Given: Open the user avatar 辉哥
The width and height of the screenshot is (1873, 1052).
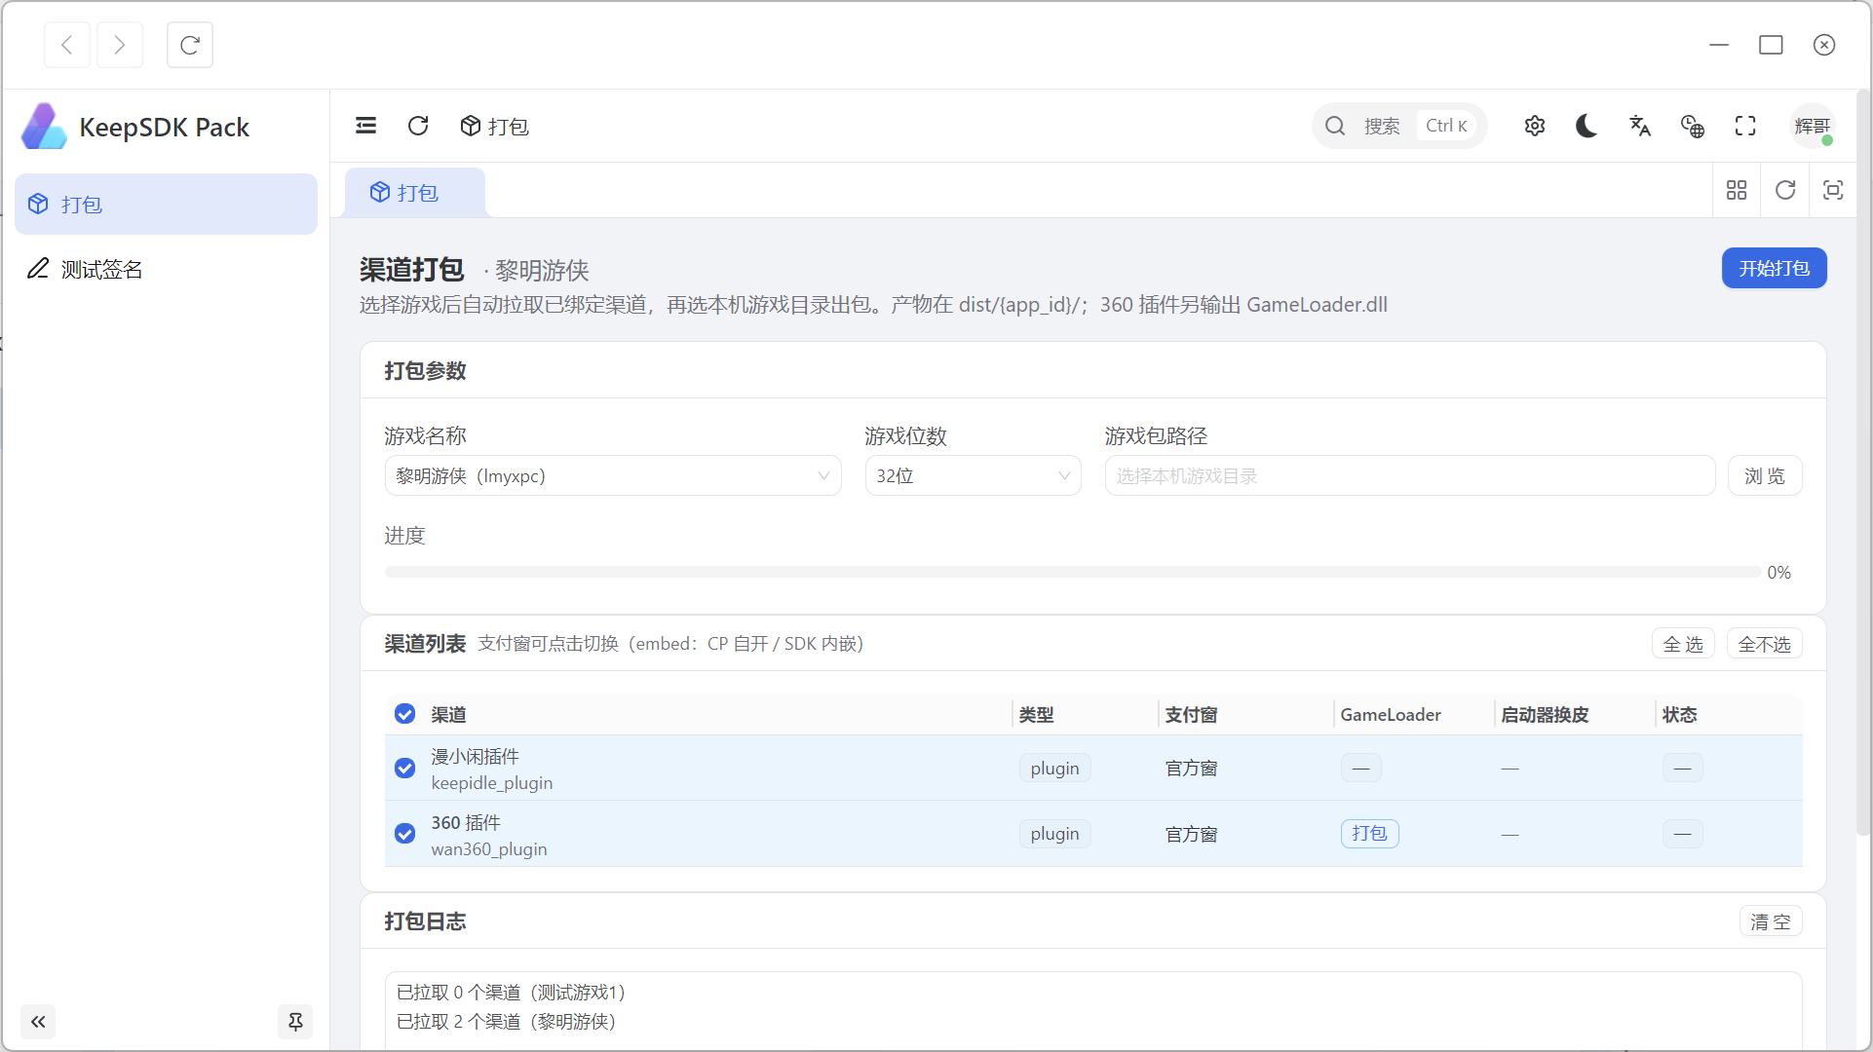Looking at the screenshot, I should click(x=1813, y=126).
